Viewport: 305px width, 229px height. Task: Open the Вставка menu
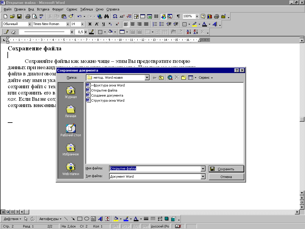point(43,9)
